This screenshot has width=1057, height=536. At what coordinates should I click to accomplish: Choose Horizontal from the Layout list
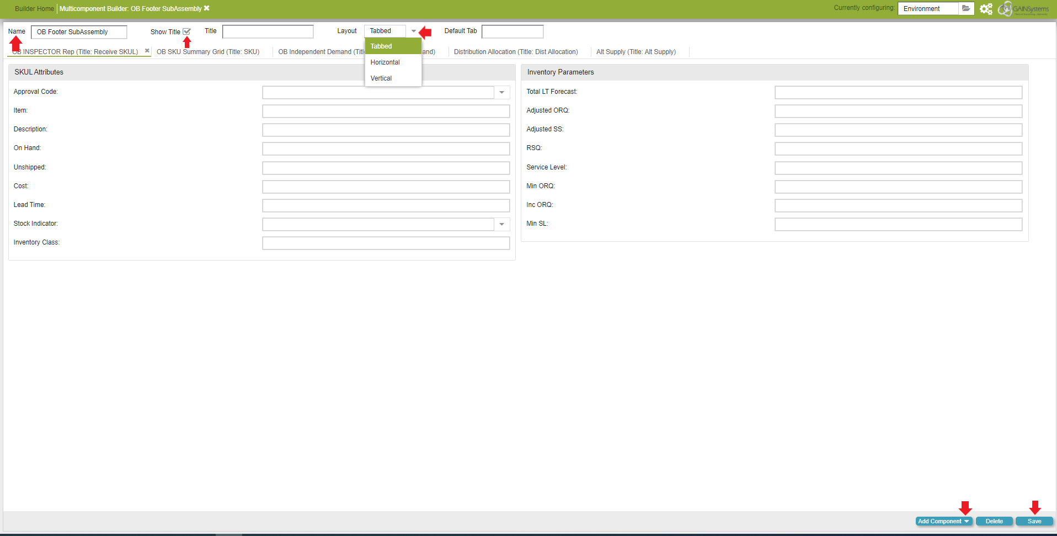385,62
